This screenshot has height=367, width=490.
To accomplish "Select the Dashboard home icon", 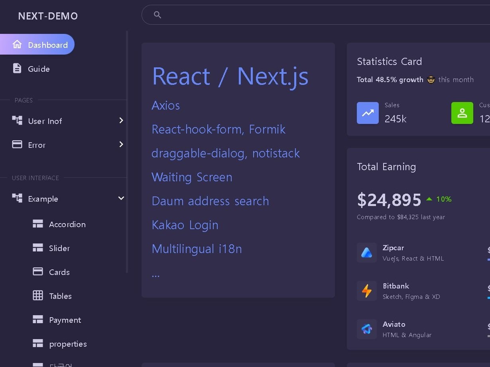I will coord(17,44).
